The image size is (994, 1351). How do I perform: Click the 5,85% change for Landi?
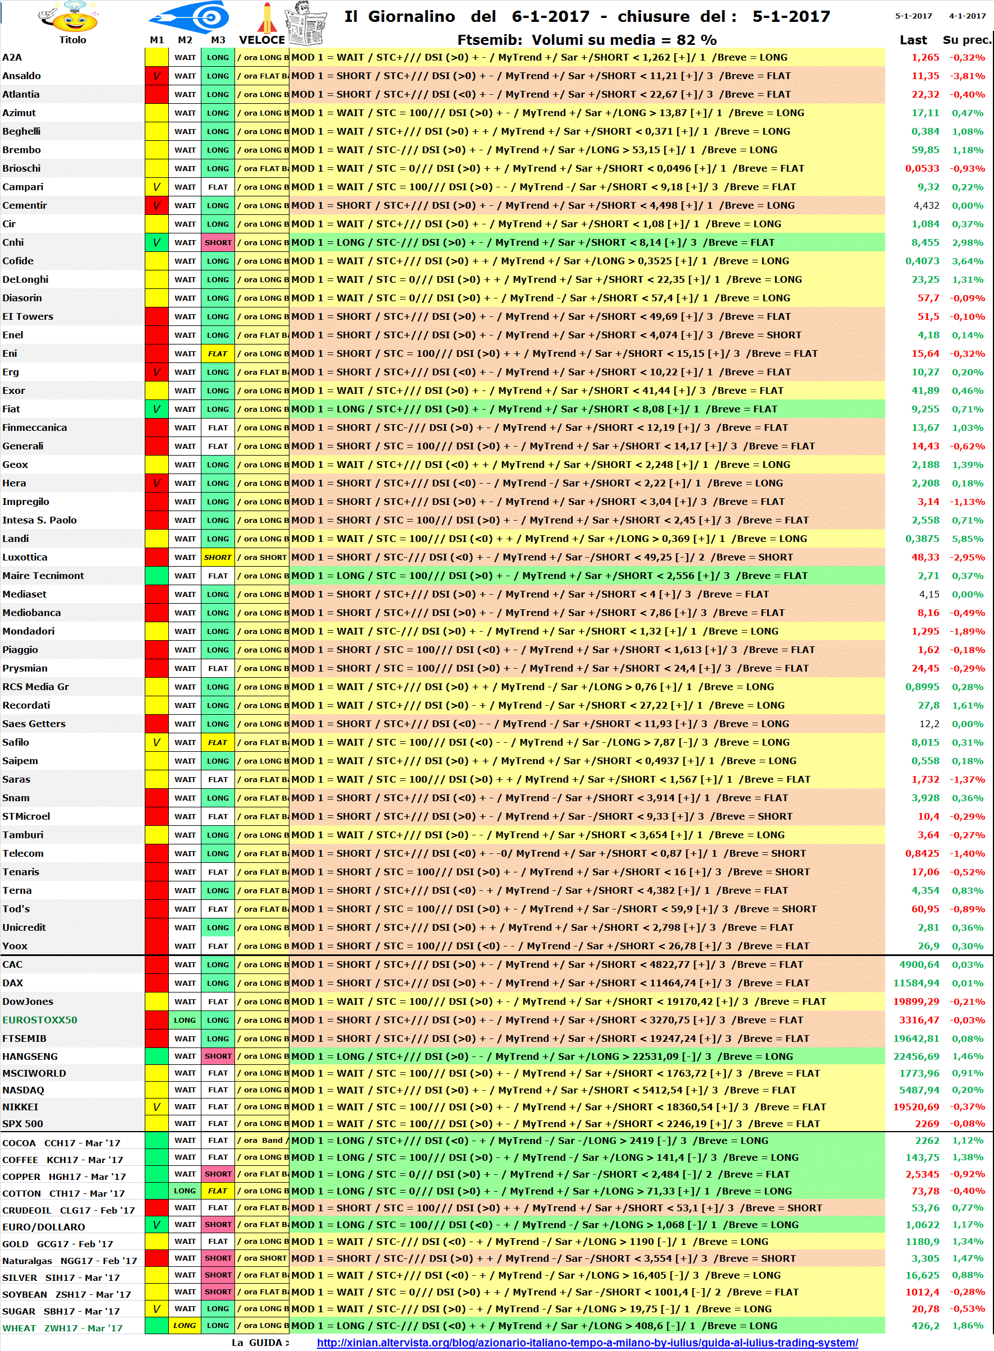(x=968, y=539)
